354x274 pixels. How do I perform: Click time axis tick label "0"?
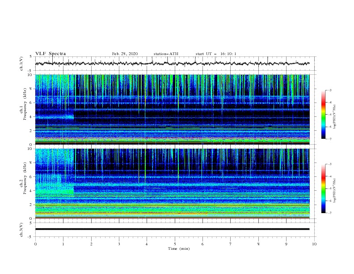coord(35,244)
